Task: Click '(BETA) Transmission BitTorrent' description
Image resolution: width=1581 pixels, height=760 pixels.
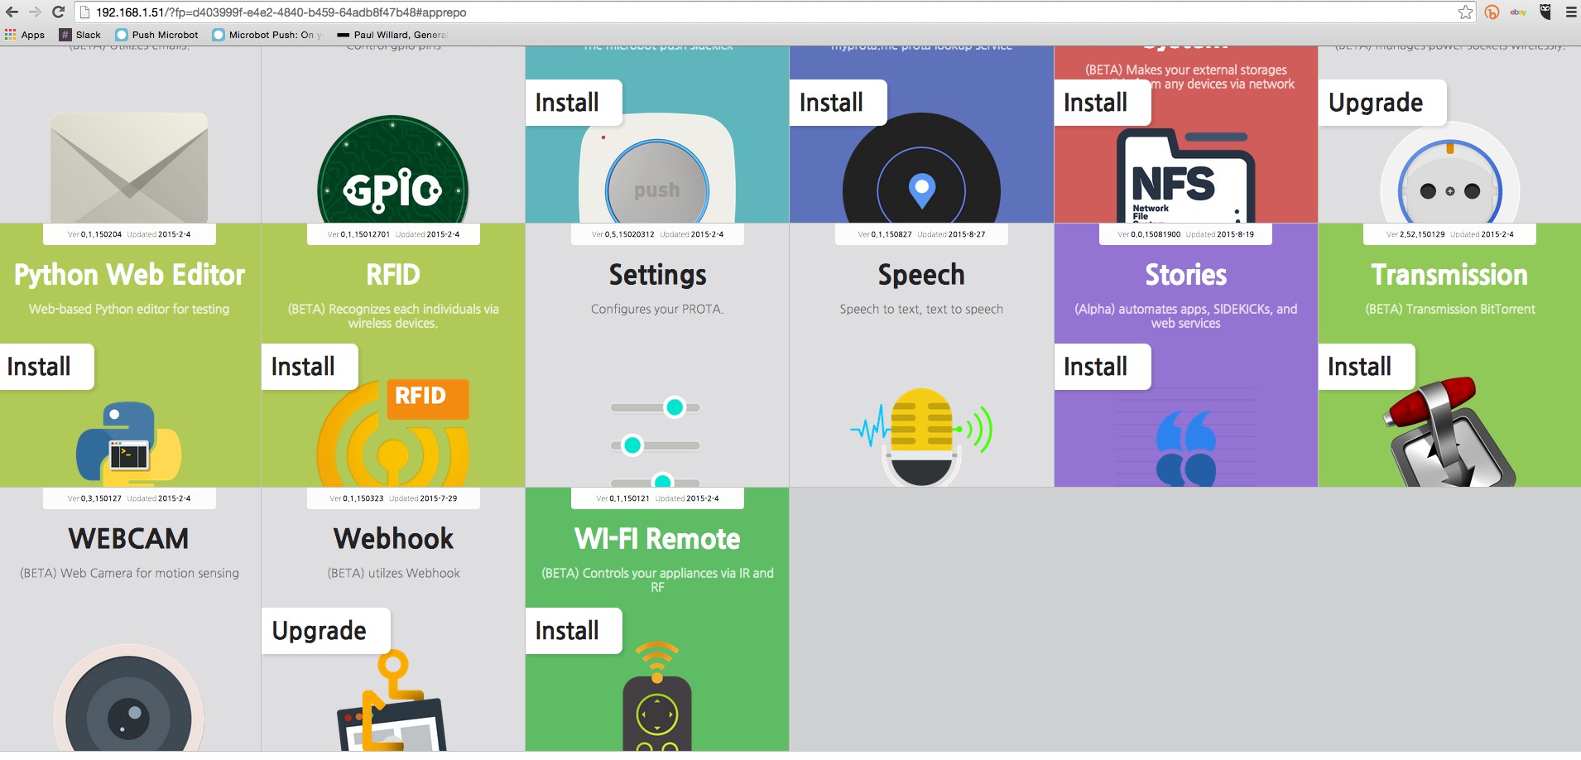Action: 1449,309
